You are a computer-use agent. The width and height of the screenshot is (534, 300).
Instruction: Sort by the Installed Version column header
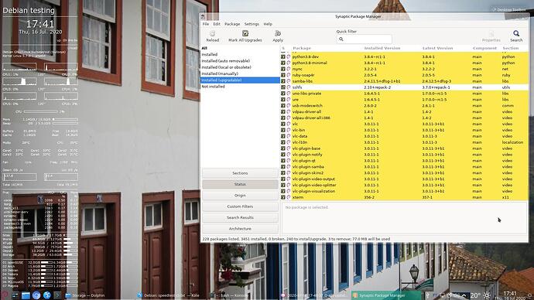tap(382, 48)
